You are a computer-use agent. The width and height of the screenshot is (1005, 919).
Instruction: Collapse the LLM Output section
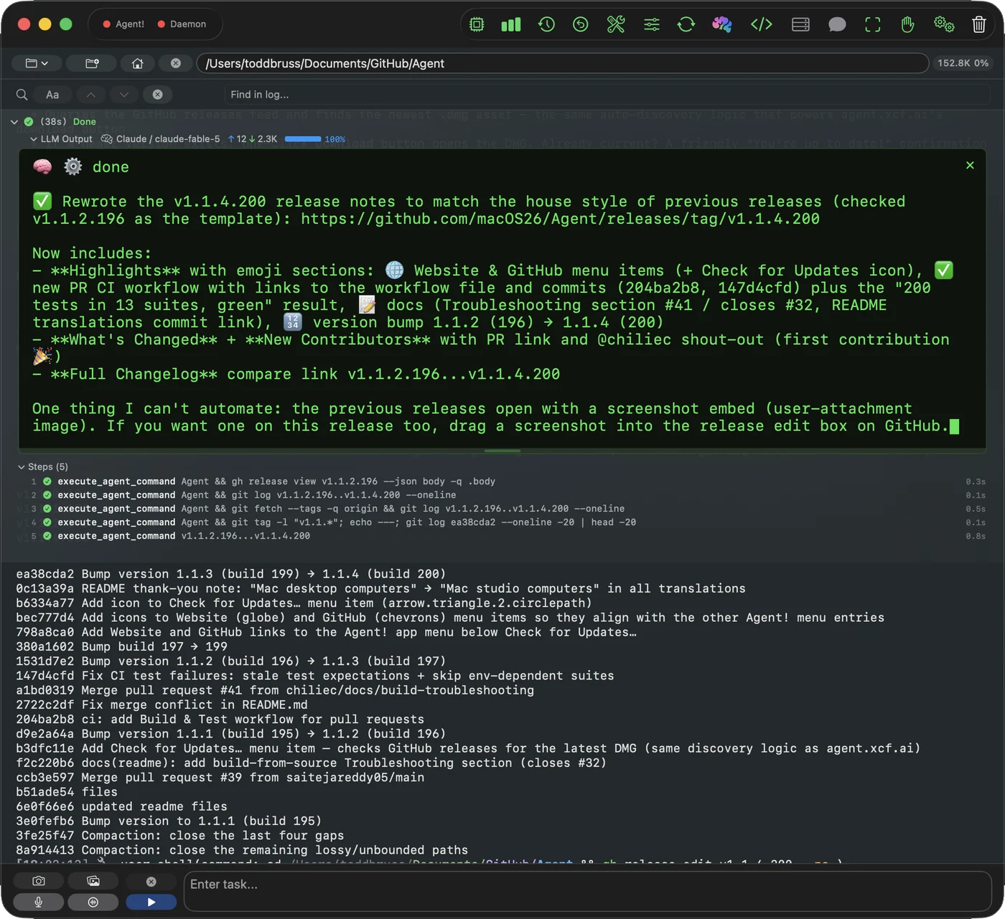pos(34,139)
